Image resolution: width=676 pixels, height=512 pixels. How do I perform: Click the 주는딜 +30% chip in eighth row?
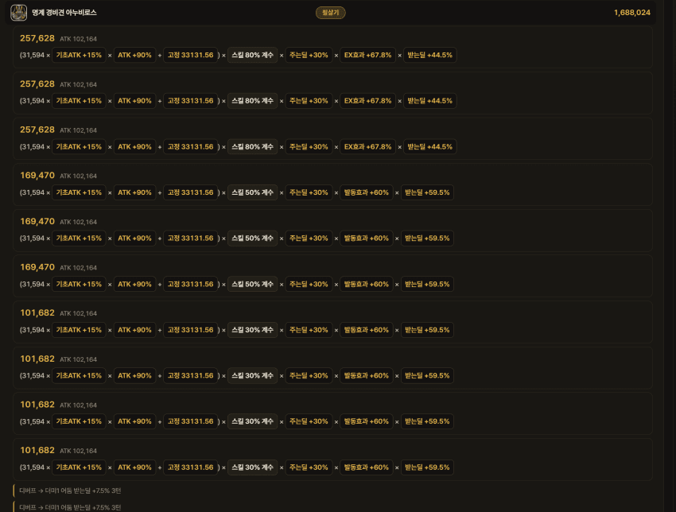tap(309, 376)
